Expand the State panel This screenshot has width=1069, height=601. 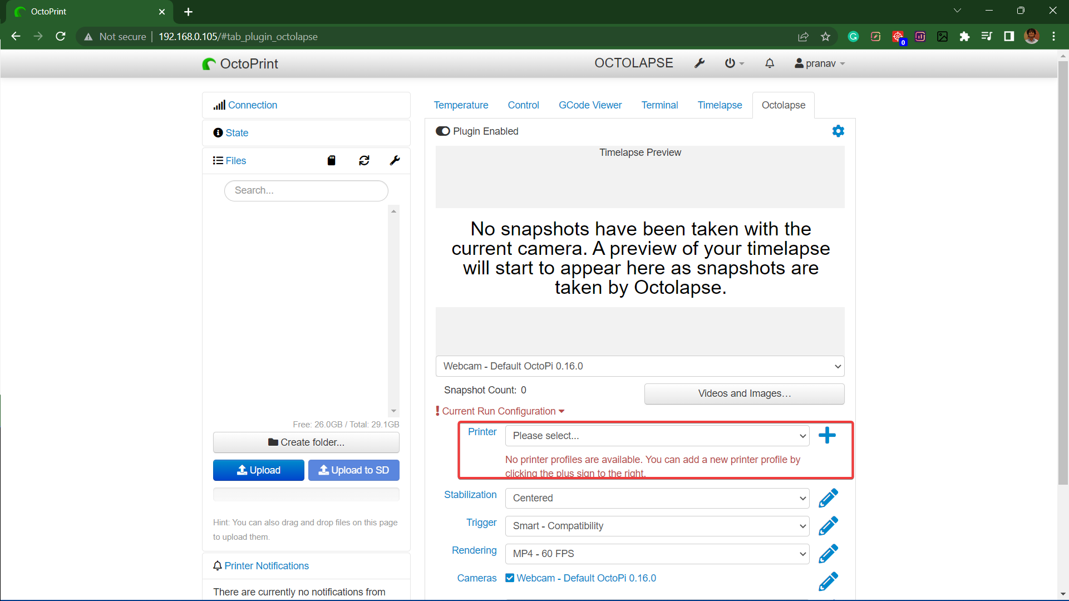coord(237,133)
